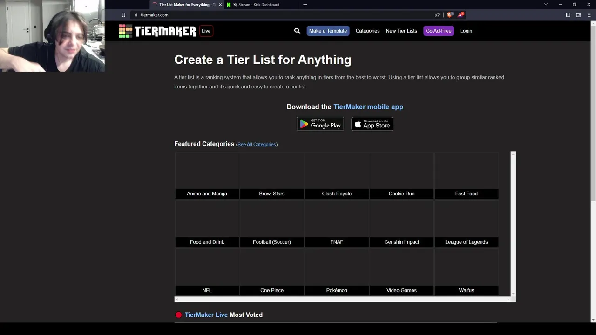
Task: Open the Anime and Manga category
Action: point(207,175)
